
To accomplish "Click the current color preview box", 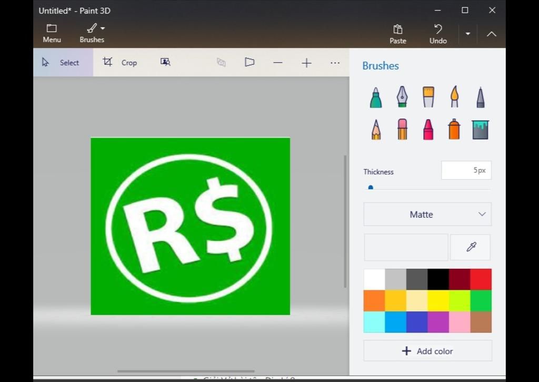I will click(406, 247).
